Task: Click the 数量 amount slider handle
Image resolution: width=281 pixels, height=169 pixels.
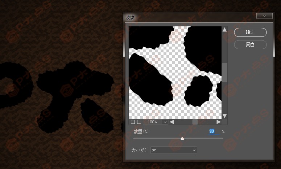Action: [x=182, y=138]
